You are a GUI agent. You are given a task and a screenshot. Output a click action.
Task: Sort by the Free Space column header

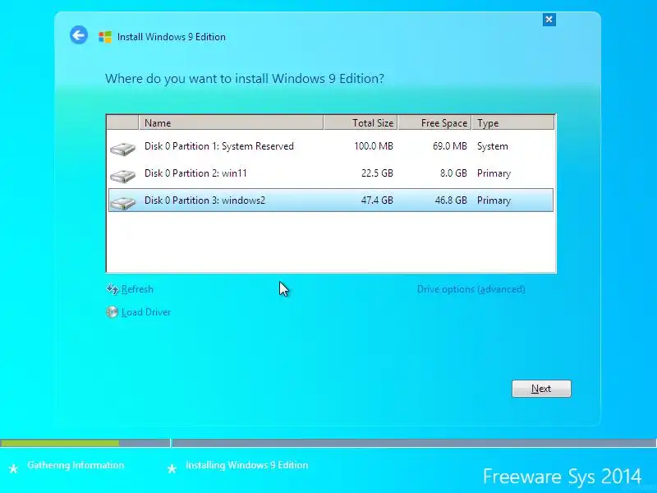[x=434, y=122]
